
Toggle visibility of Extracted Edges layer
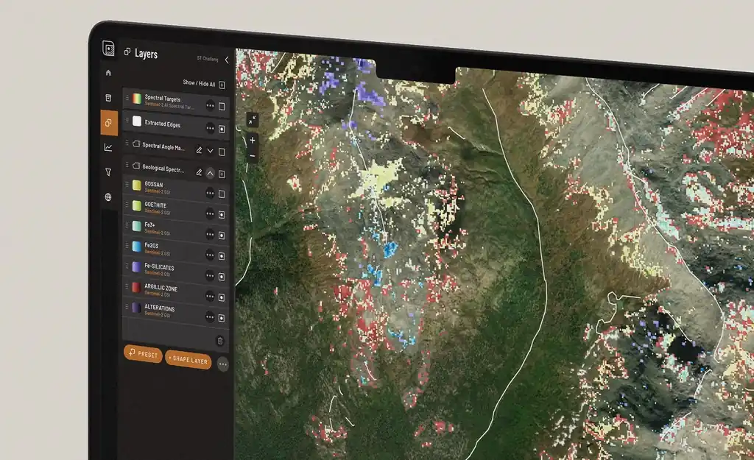click(222, 129)
